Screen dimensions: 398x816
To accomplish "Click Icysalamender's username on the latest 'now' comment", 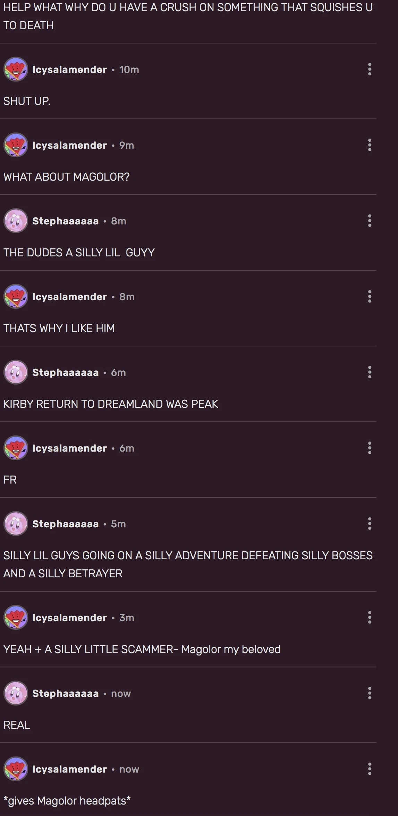I will click(x=70, y=769).
